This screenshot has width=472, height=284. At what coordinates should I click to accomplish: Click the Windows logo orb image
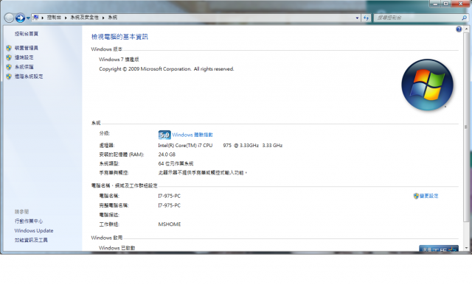coord(427,85)
